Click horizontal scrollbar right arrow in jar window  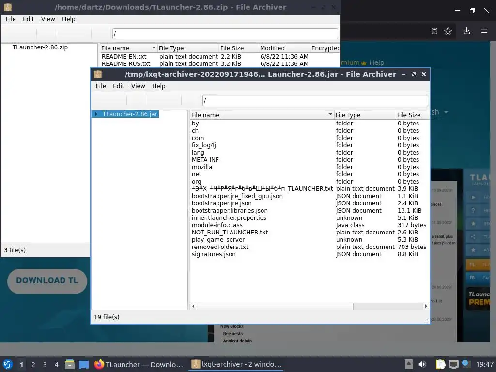426,306
